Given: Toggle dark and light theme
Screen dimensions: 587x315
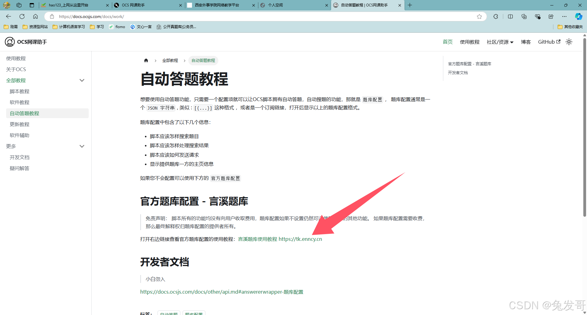Looking at the screenshot, I should (569, 42).
